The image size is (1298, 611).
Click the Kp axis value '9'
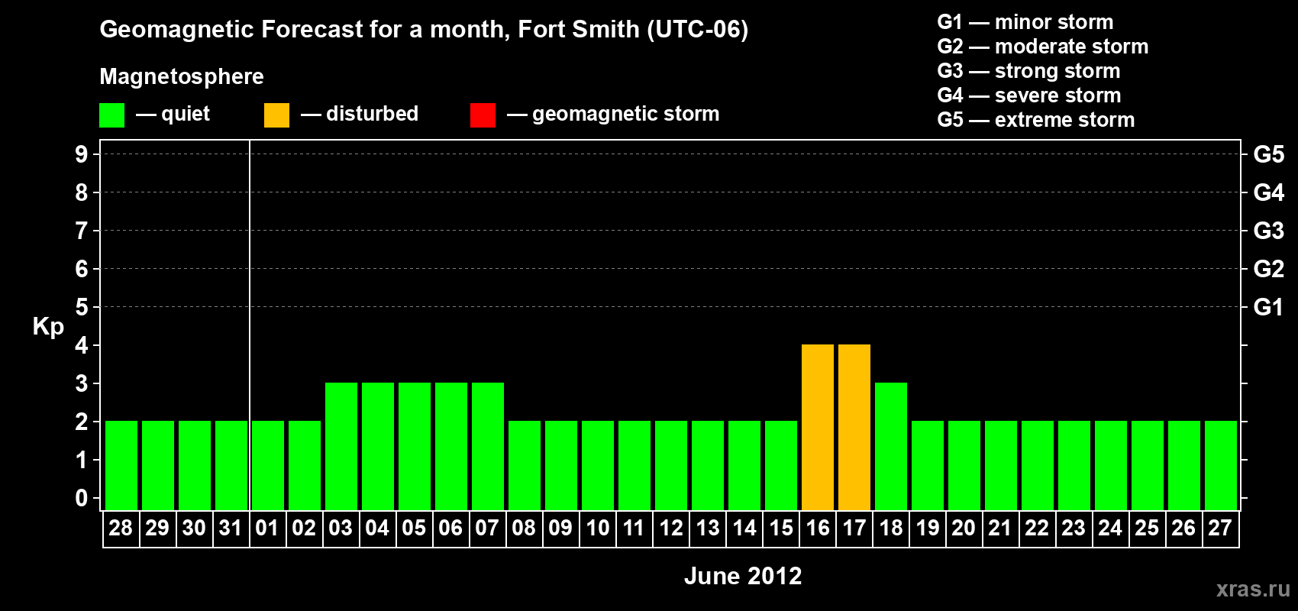[82, 154]
